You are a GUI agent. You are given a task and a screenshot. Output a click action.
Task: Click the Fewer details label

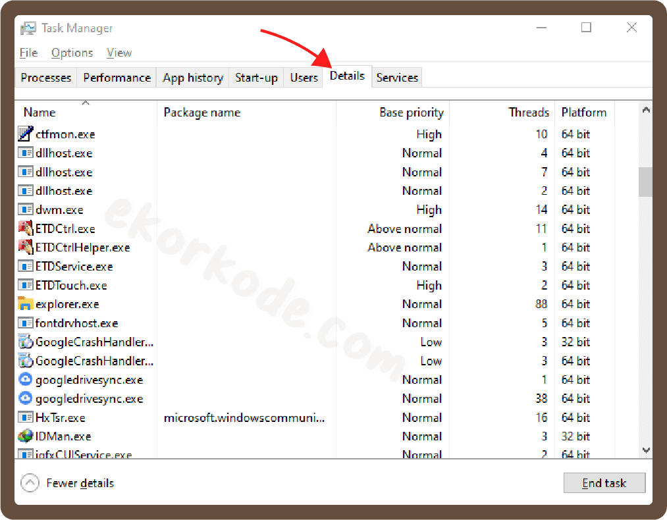click(x=80, y=483)
